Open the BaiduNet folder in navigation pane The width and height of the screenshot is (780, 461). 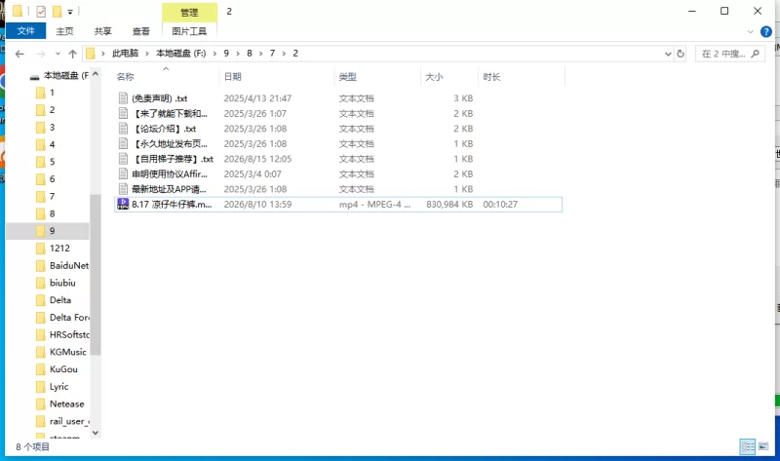pos(68,265)
